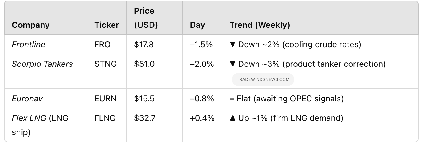Click the +0.4% day change value

[202, 118]
